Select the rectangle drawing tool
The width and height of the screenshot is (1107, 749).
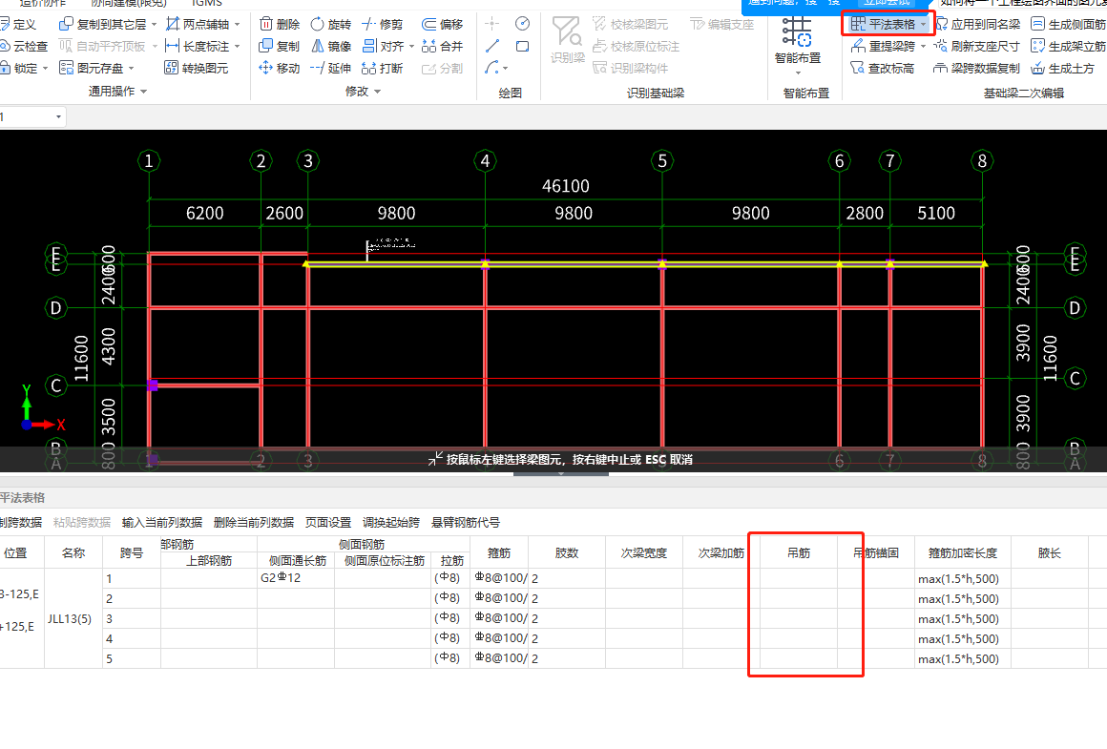click(x=522, y=46)
